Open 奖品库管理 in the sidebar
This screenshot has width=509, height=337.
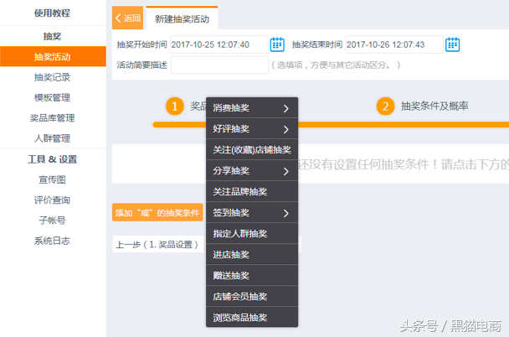click(52, 118)
